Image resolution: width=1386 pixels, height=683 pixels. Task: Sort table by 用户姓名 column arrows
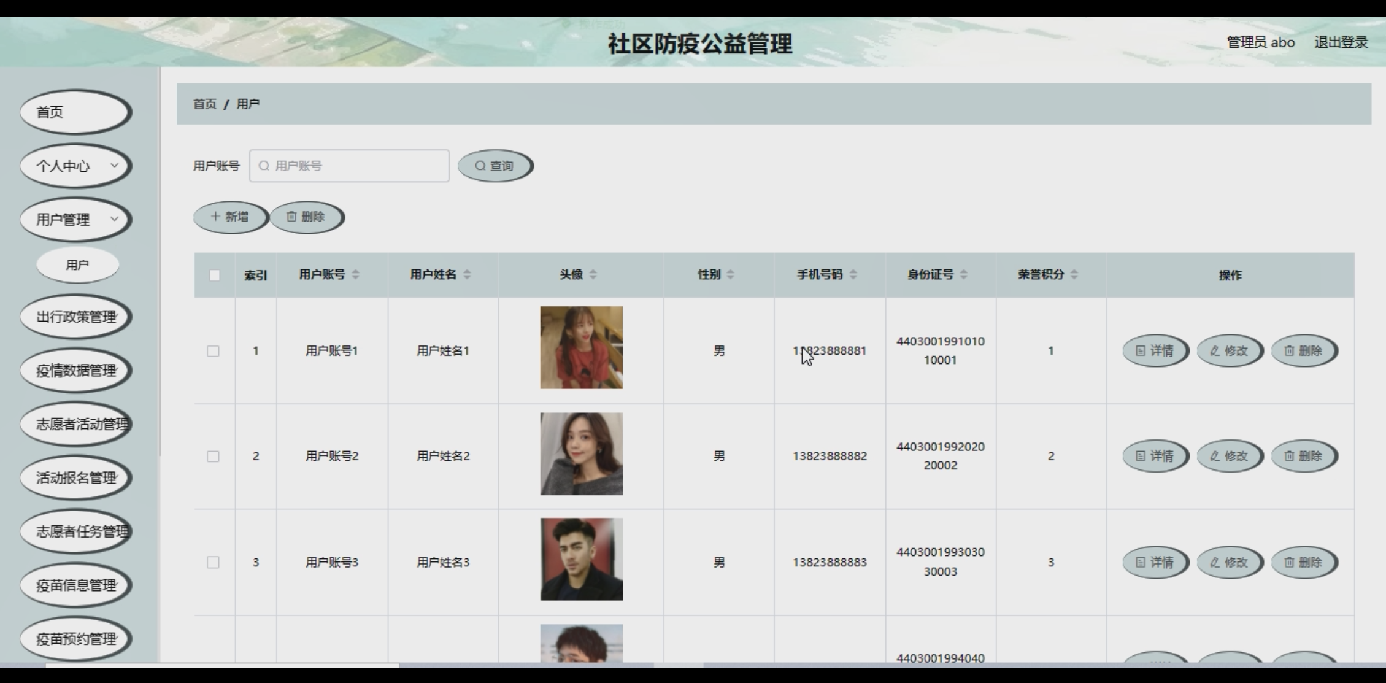click(467, 274)
